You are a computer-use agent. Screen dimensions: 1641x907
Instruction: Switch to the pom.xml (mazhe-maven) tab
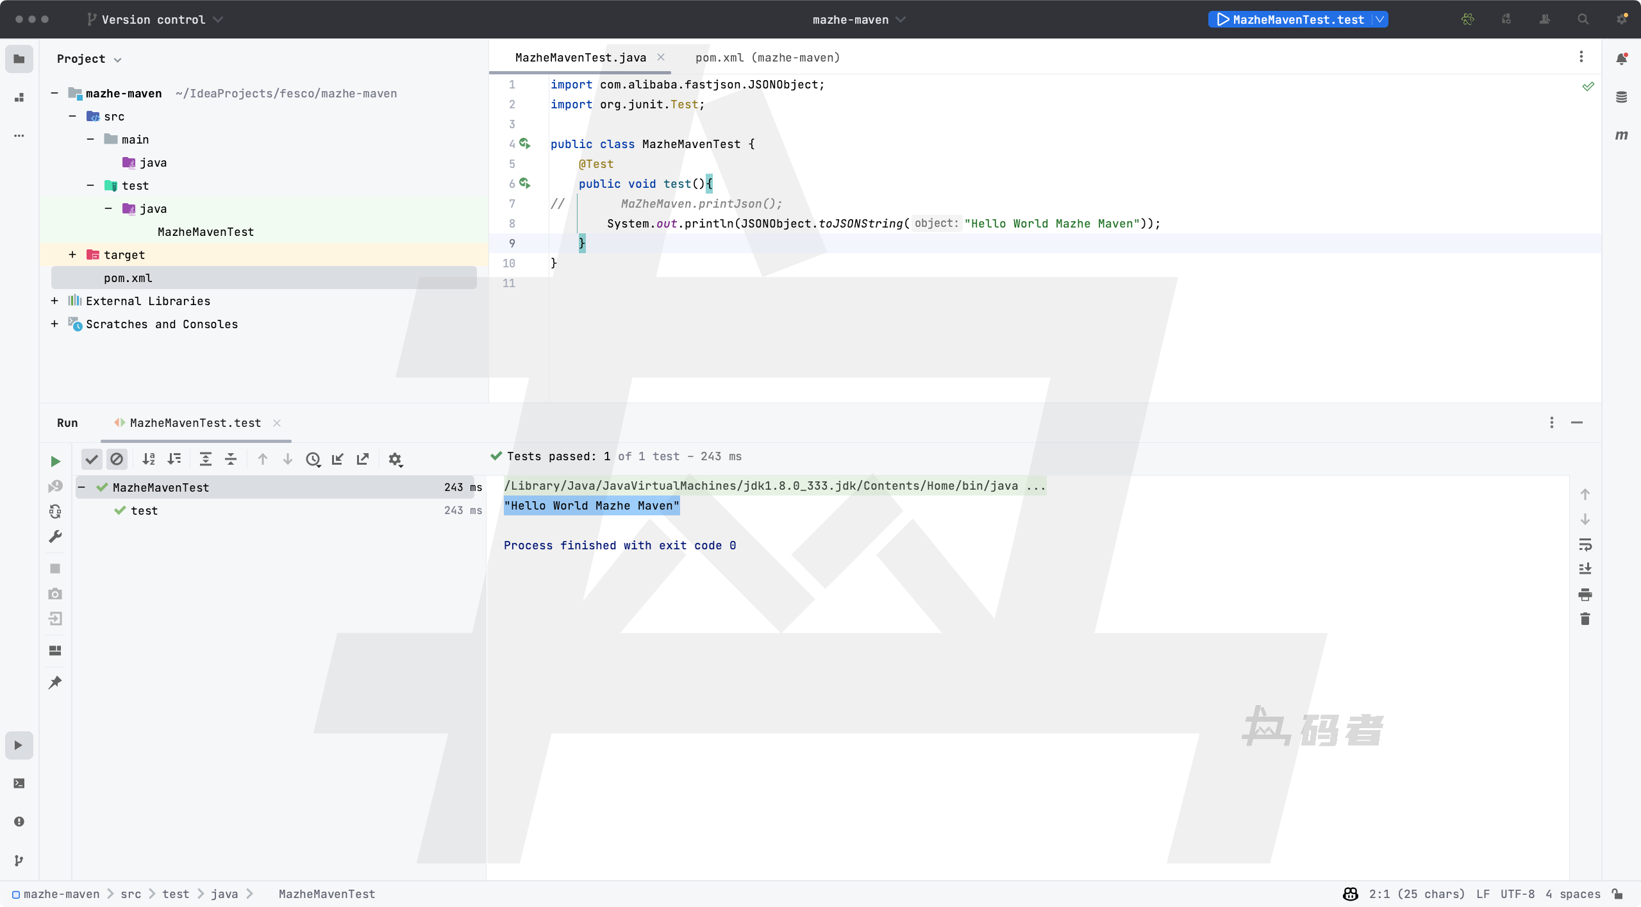click(767, 58)
